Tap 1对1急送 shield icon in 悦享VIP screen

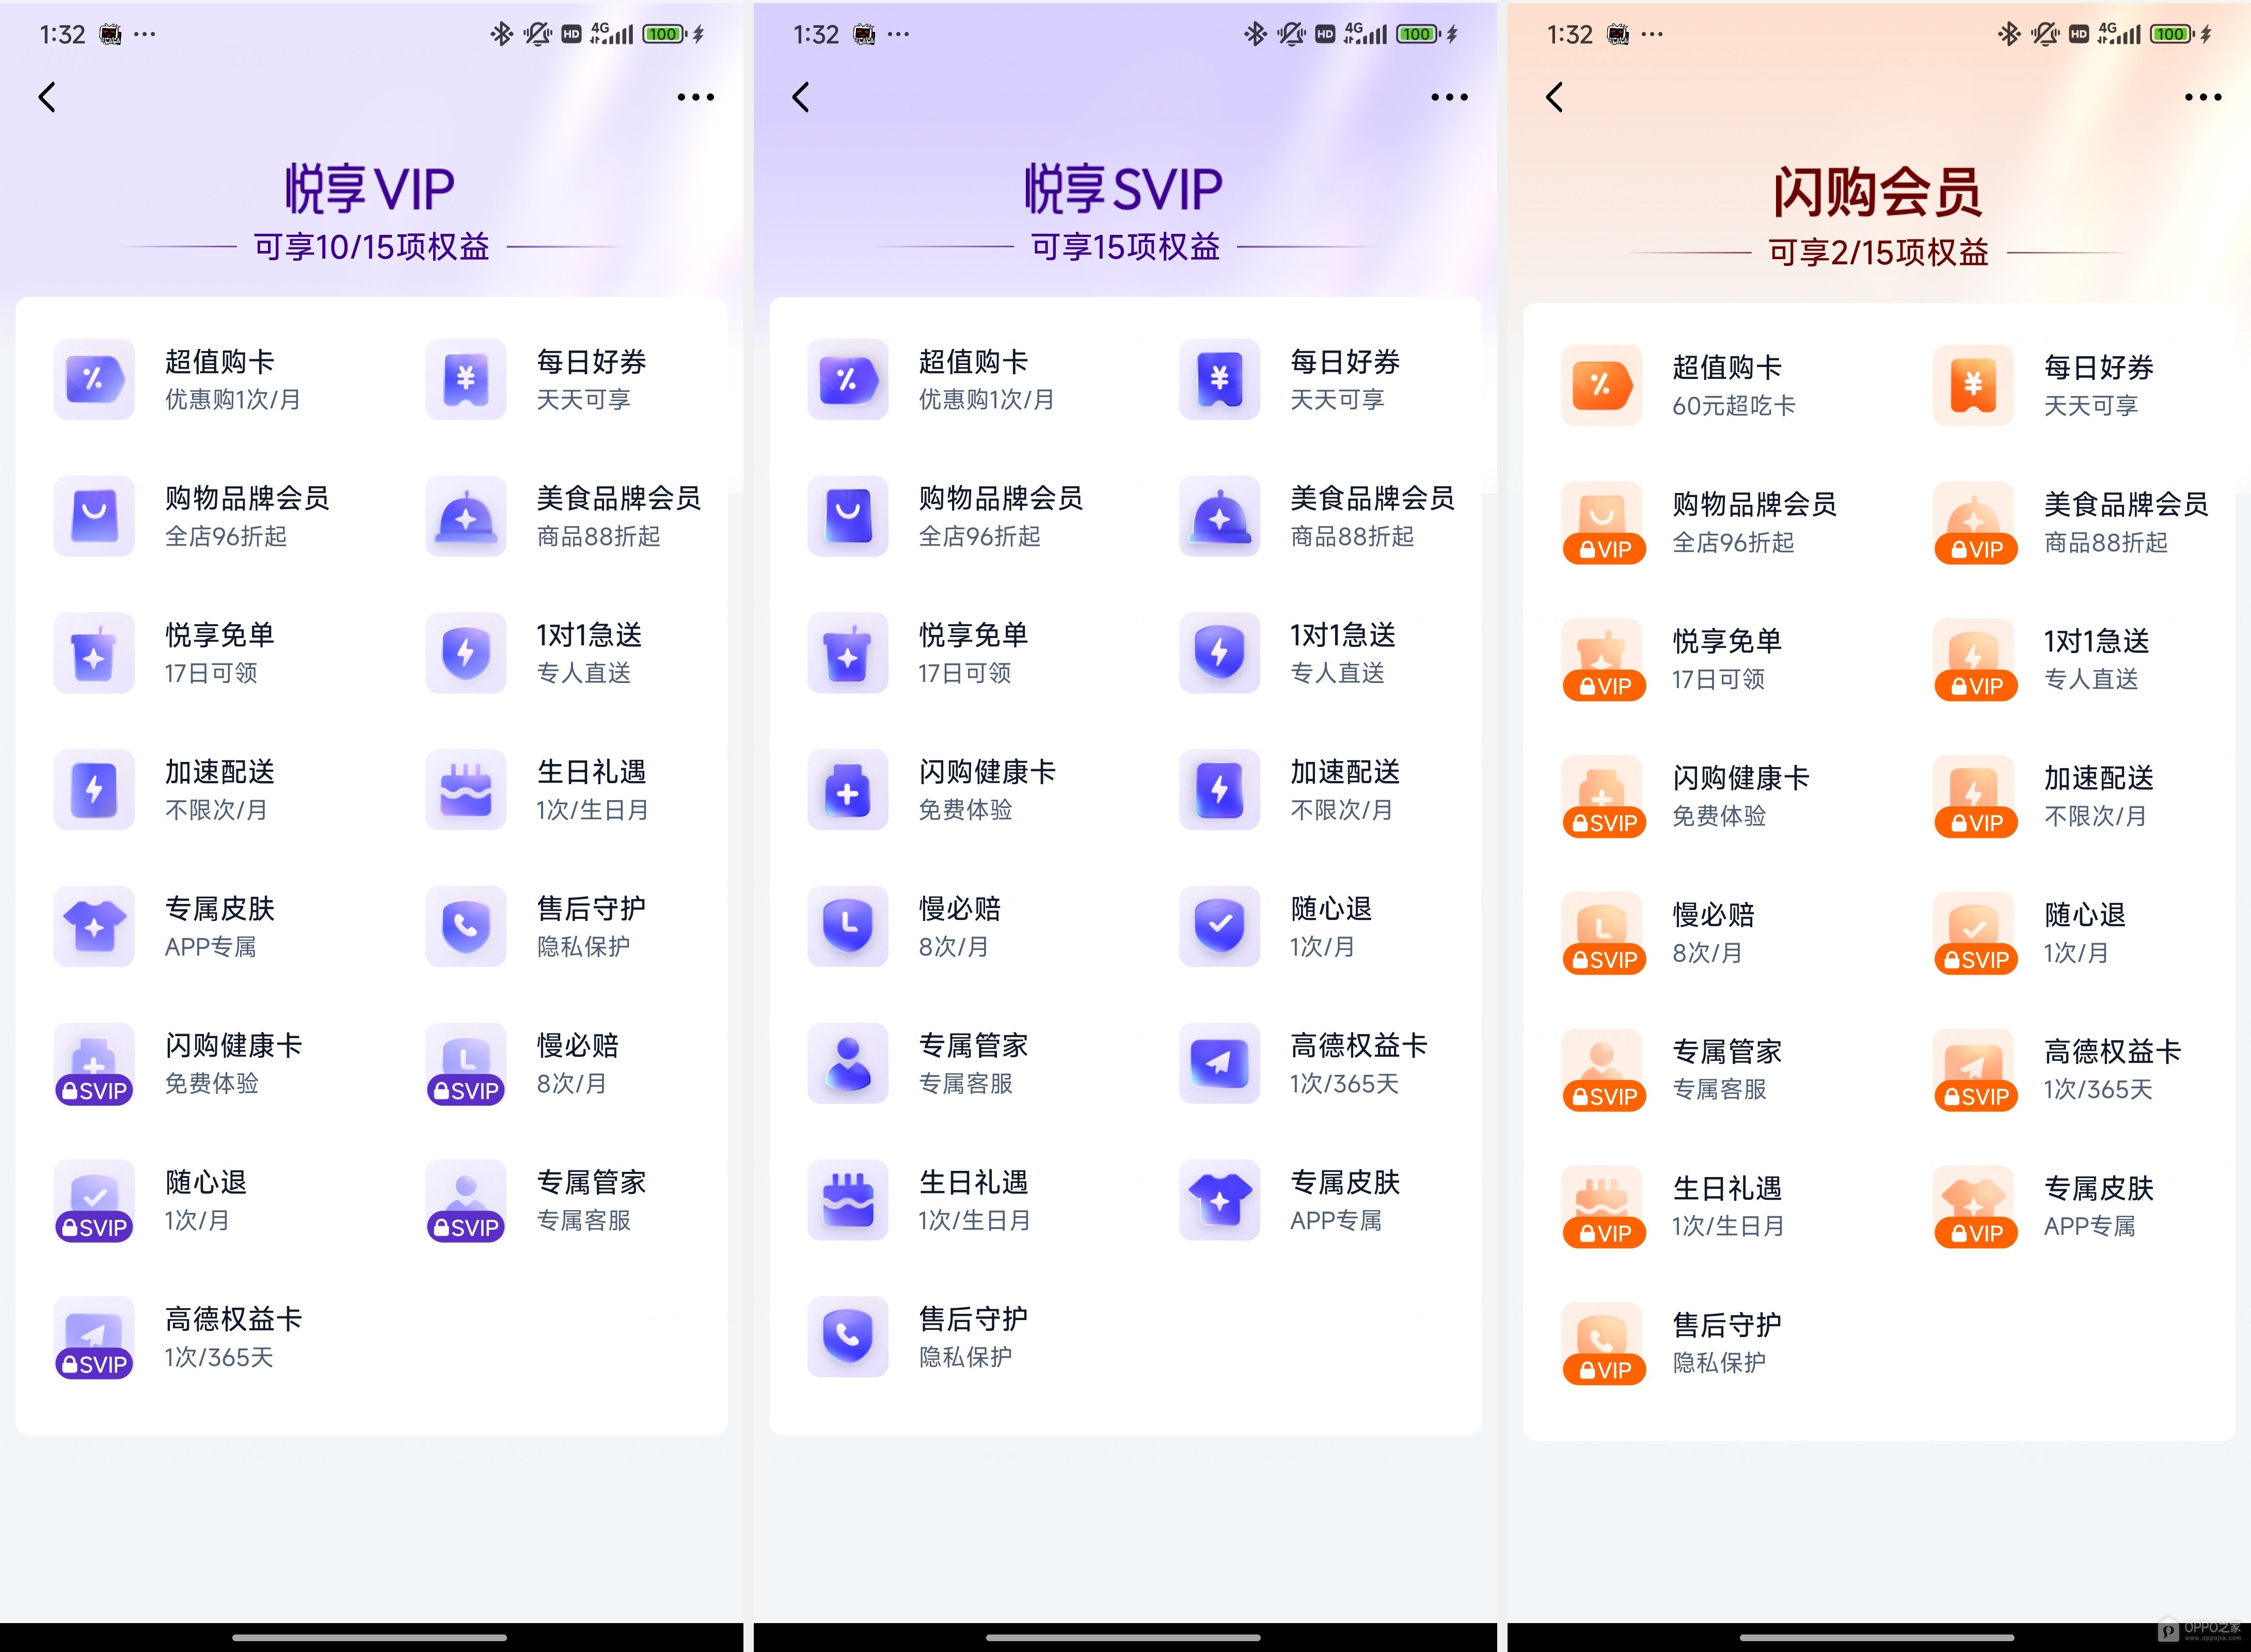pos(466,653)
